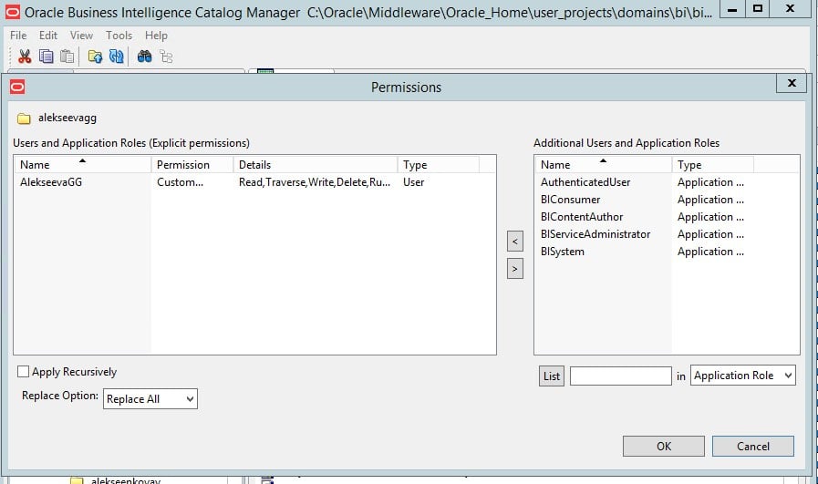Click the Oracle logo in main title bar
Image resolution: width=818 pixels, height=484 pixels.
tap(12, 12)
